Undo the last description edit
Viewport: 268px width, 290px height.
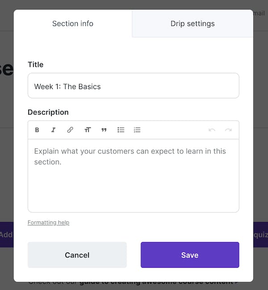pos(212,130)
